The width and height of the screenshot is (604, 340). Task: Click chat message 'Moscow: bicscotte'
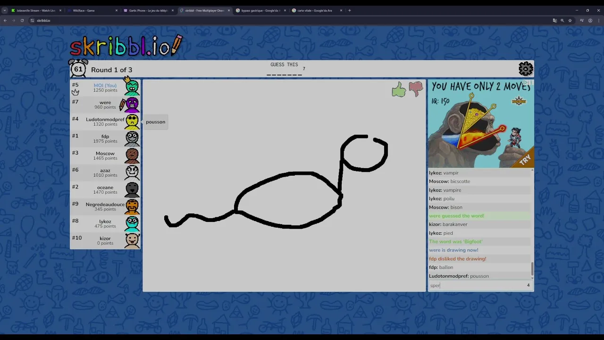[x=449, y=181]
